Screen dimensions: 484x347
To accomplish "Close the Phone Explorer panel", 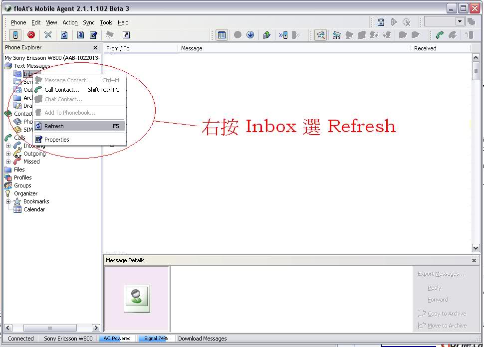I will pyautogui.click(x=95, y=47).
